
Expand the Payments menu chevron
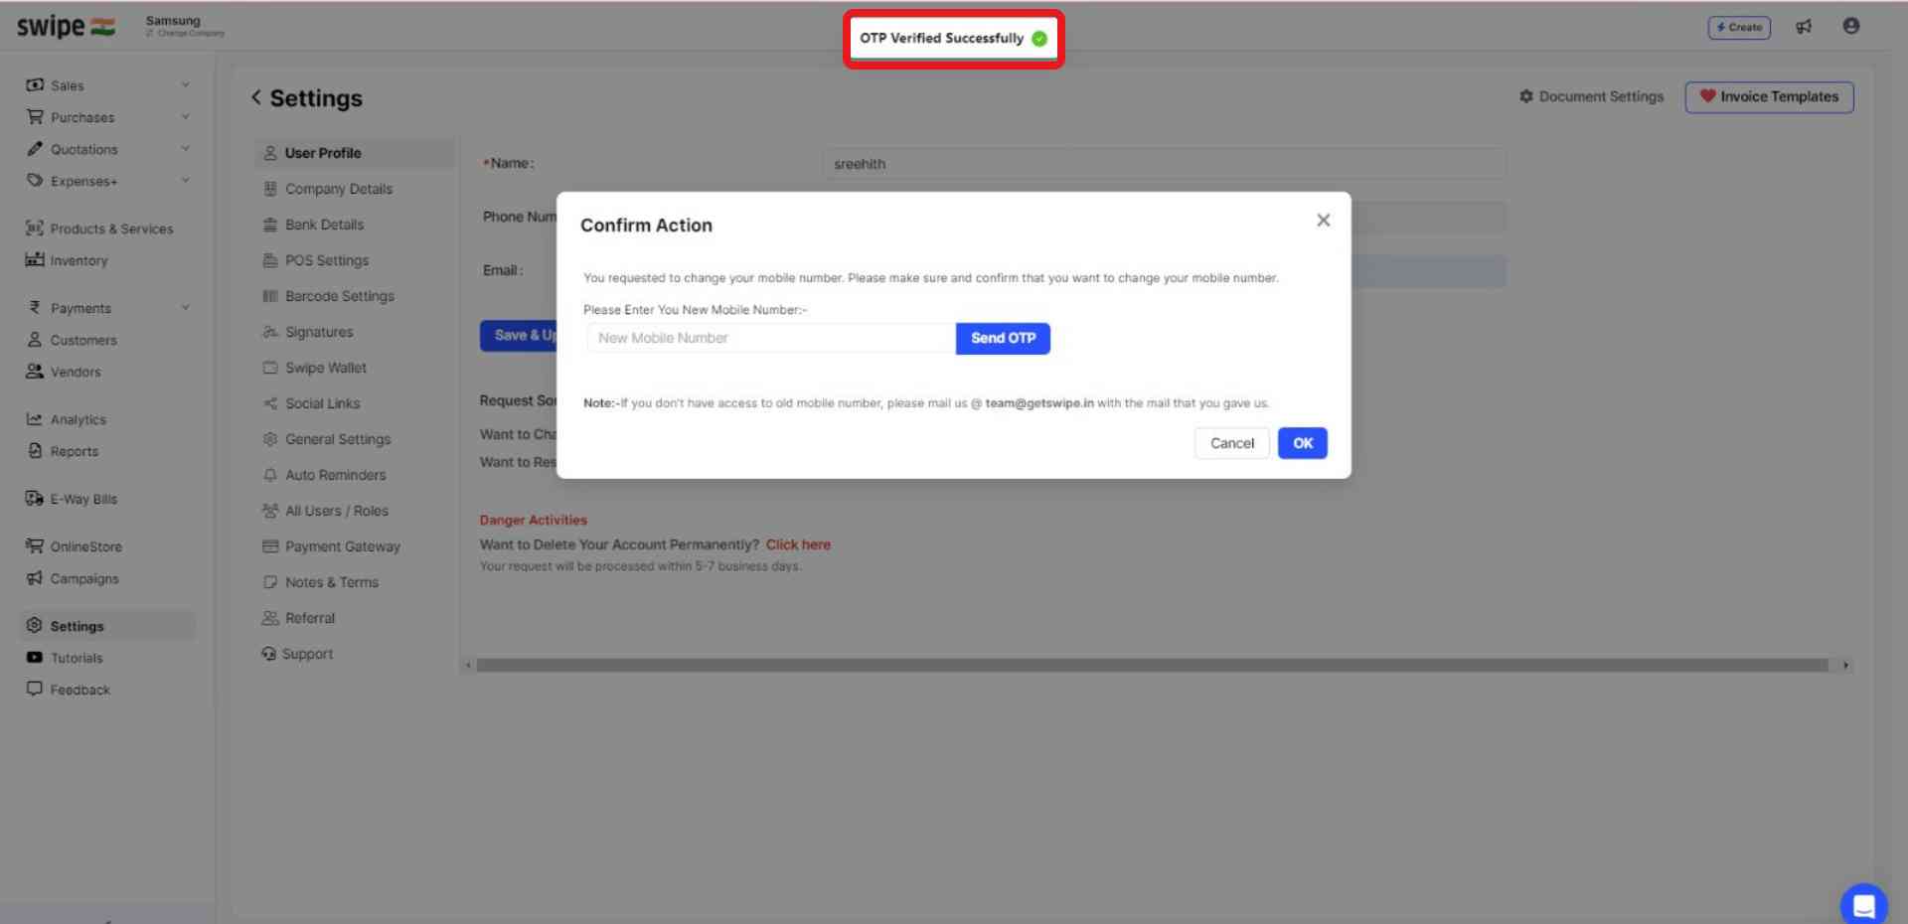pyautogui.click(x=185, y=308)
